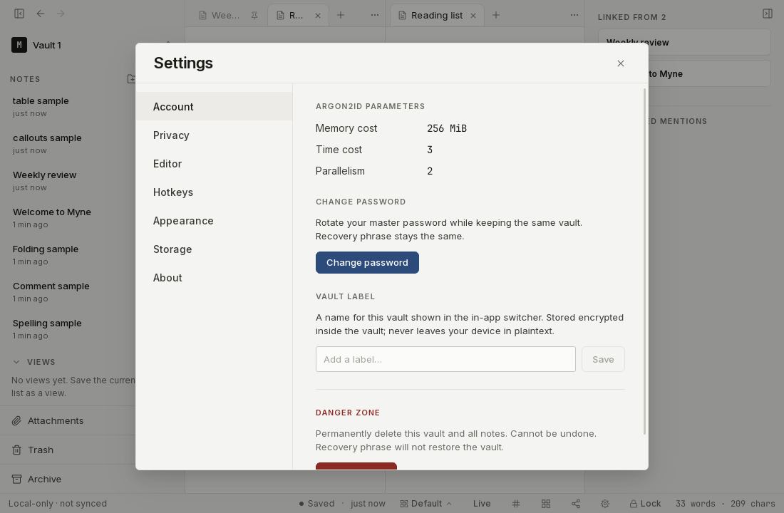Open the Spelling sample note
Viewport: 784px width, 513px height.
pos(68,328)
